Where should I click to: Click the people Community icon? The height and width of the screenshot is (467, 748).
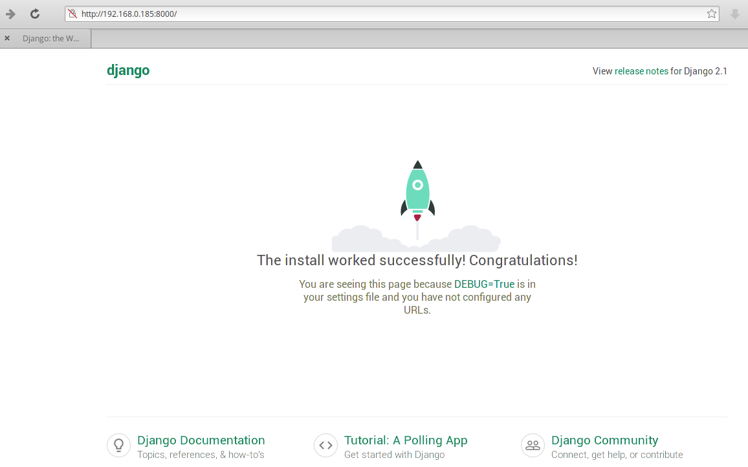[x=533, y=445]
